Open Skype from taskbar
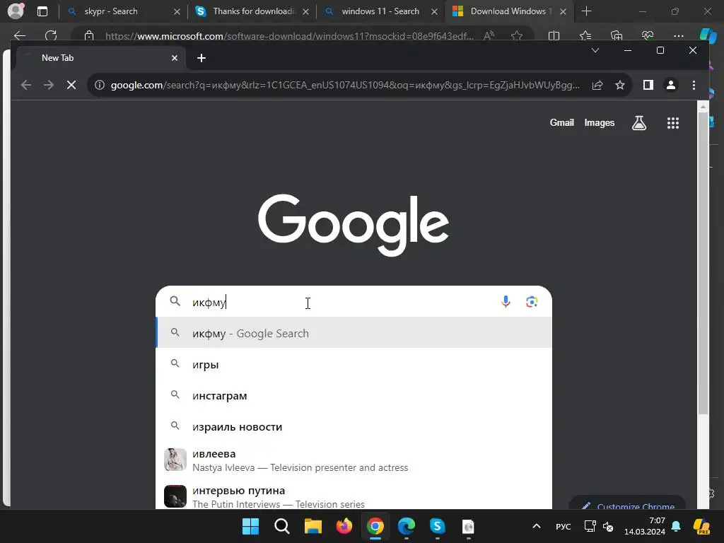Viewport: 724px width, 543px height. pyautogui.click(x=437, y=526)
